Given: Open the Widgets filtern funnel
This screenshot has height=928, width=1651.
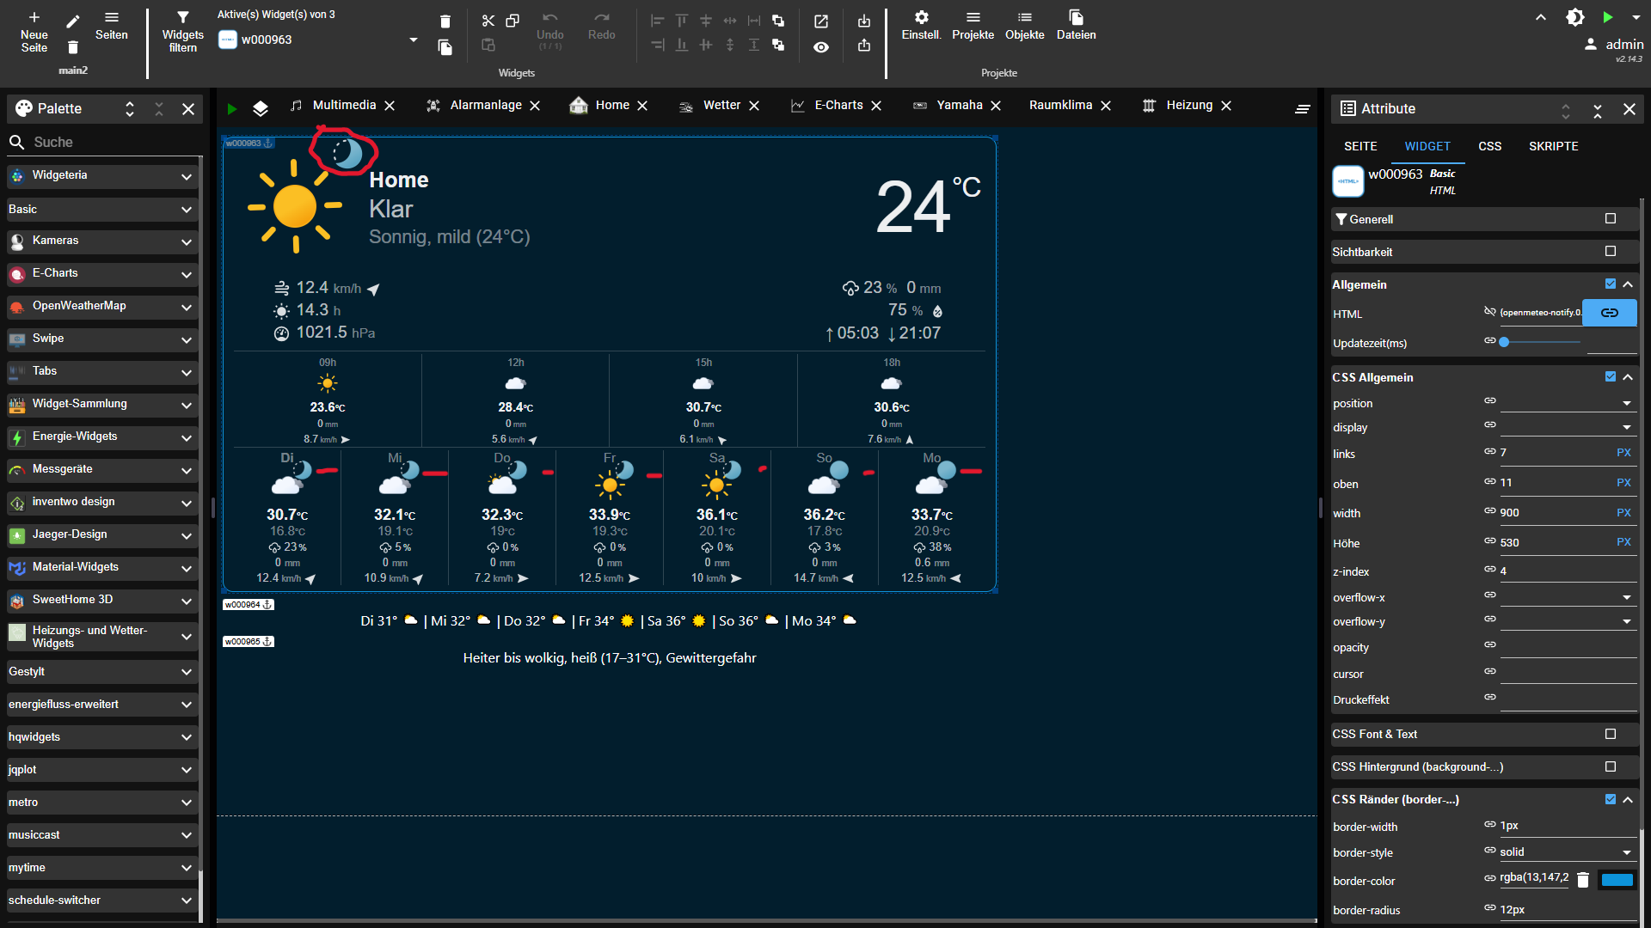Looking at the screenshot, I should pos(183,17).
